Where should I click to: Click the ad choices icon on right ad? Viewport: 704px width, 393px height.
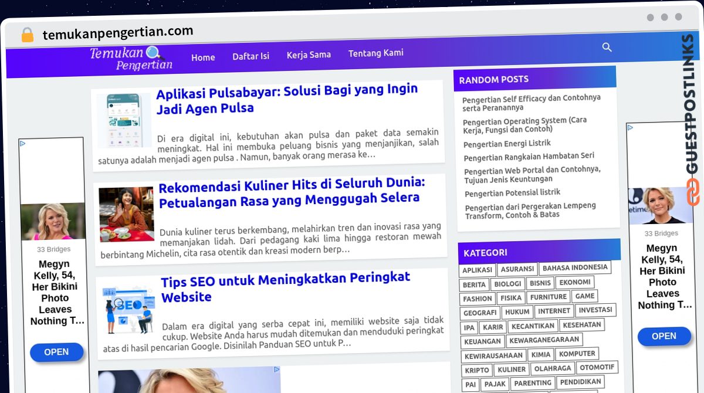(630, 127)
